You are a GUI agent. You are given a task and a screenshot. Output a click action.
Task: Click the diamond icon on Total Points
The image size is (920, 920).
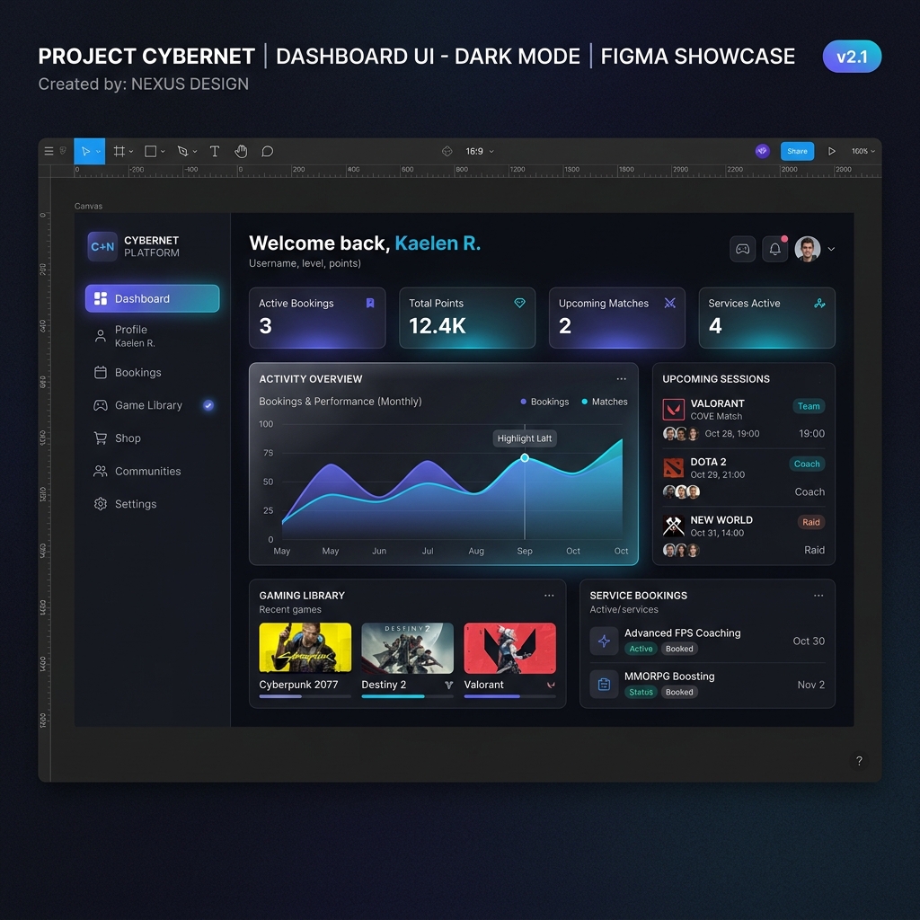520,304
